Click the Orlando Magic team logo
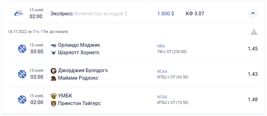 [x=54, y=45]
